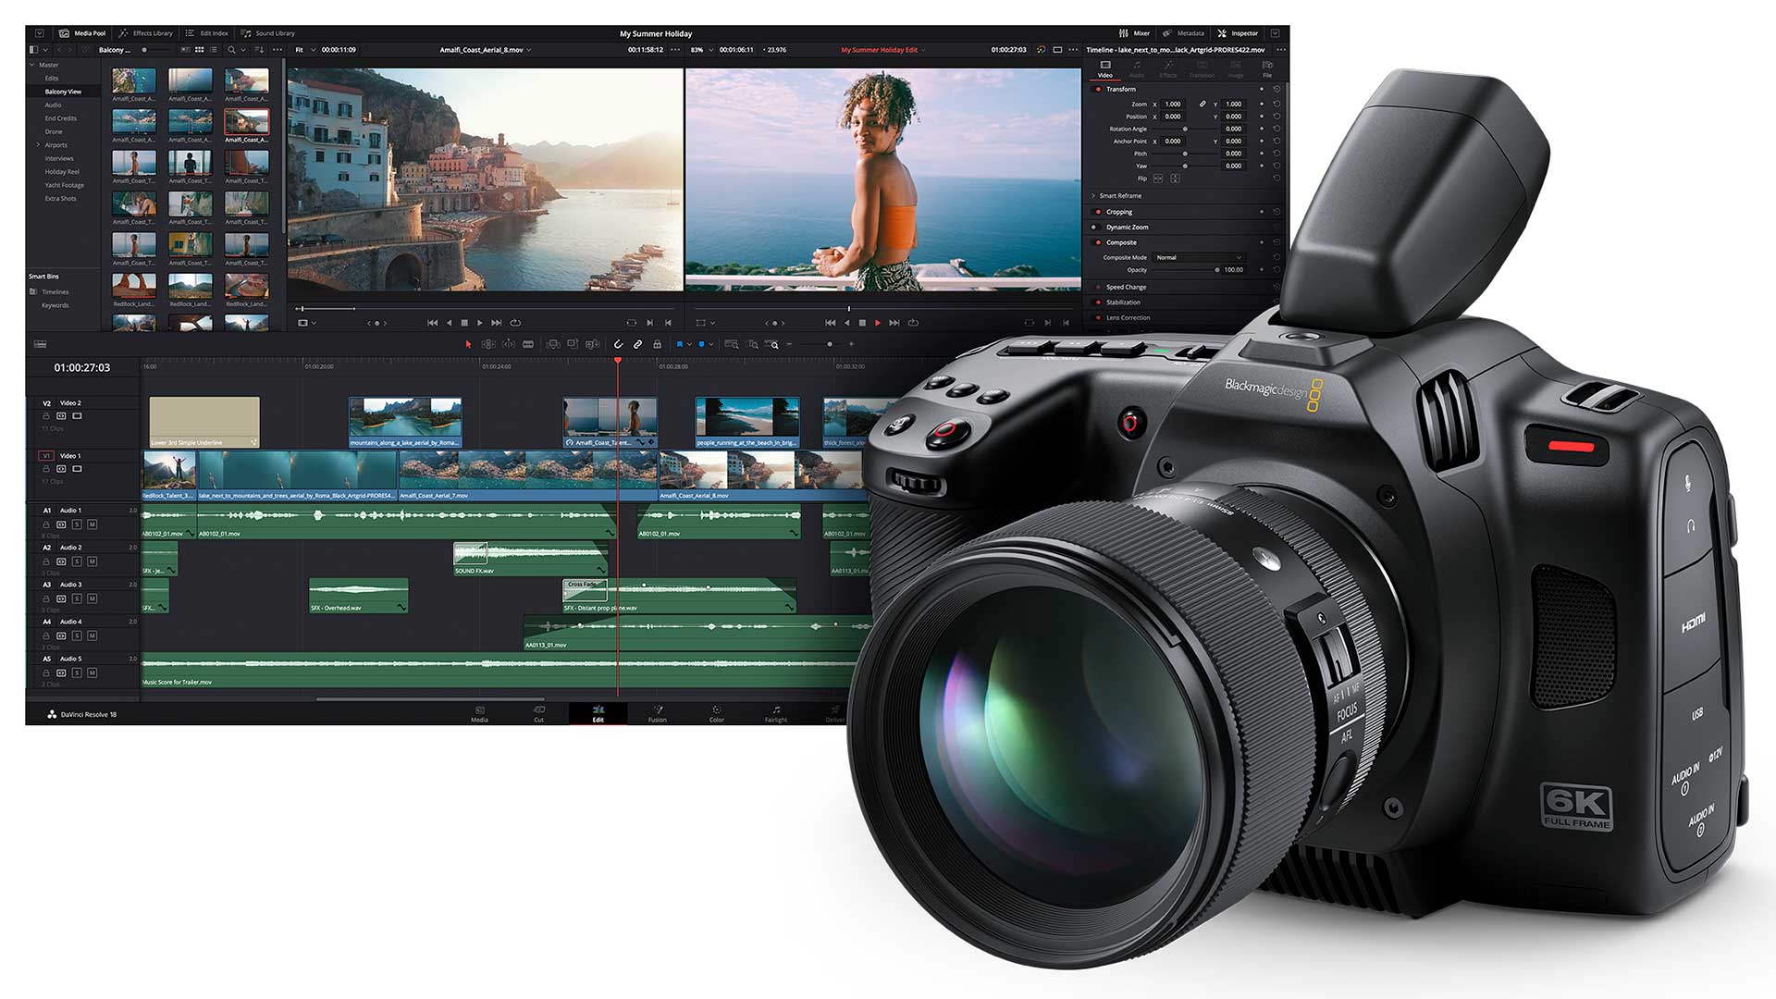
Task: Click the detail zoom icon
Action: [753, 344]
